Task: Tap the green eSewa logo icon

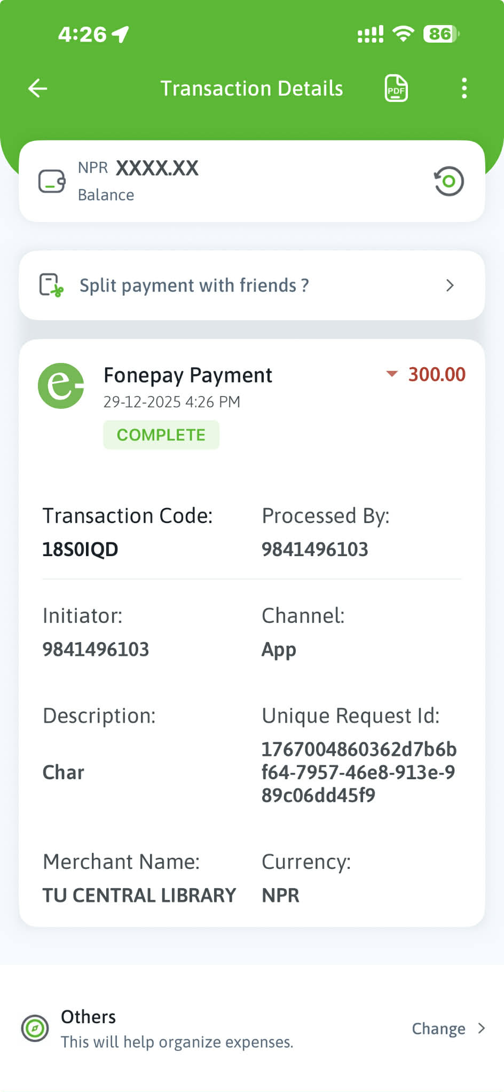Action: click(61, 386)
